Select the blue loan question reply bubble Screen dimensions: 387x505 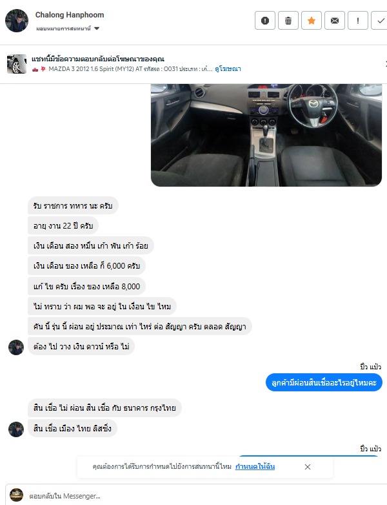point(324,382)
